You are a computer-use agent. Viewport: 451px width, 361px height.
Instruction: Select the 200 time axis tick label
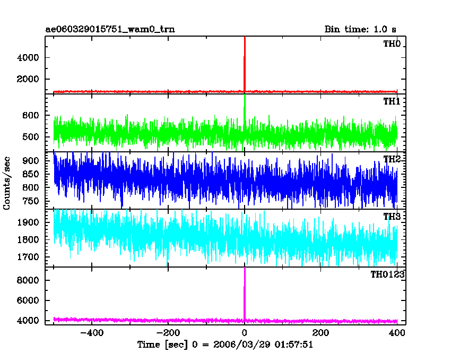(320, 333)
